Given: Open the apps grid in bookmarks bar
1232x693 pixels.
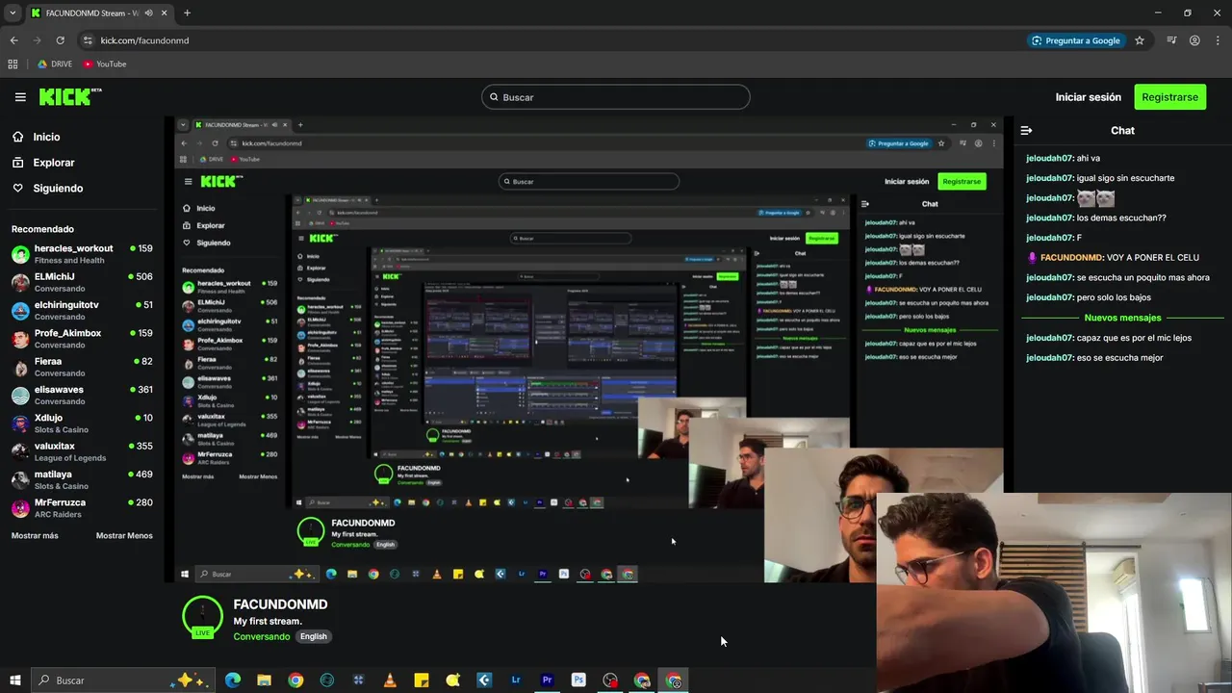Looking at the screenshot, I should pyautogui.click(x=13, y=64).
